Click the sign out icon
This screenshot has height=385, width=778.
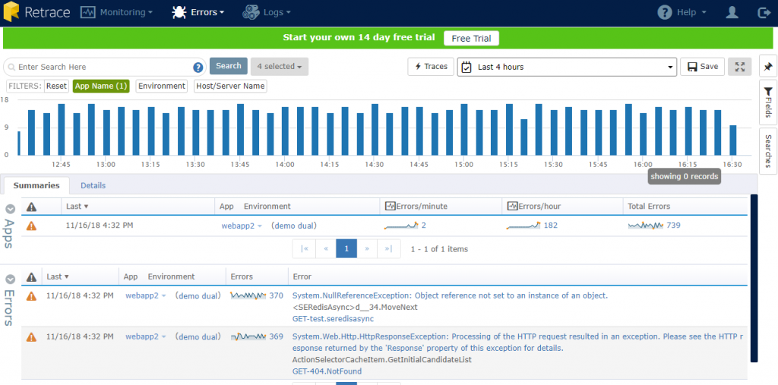tap(764, 12)
